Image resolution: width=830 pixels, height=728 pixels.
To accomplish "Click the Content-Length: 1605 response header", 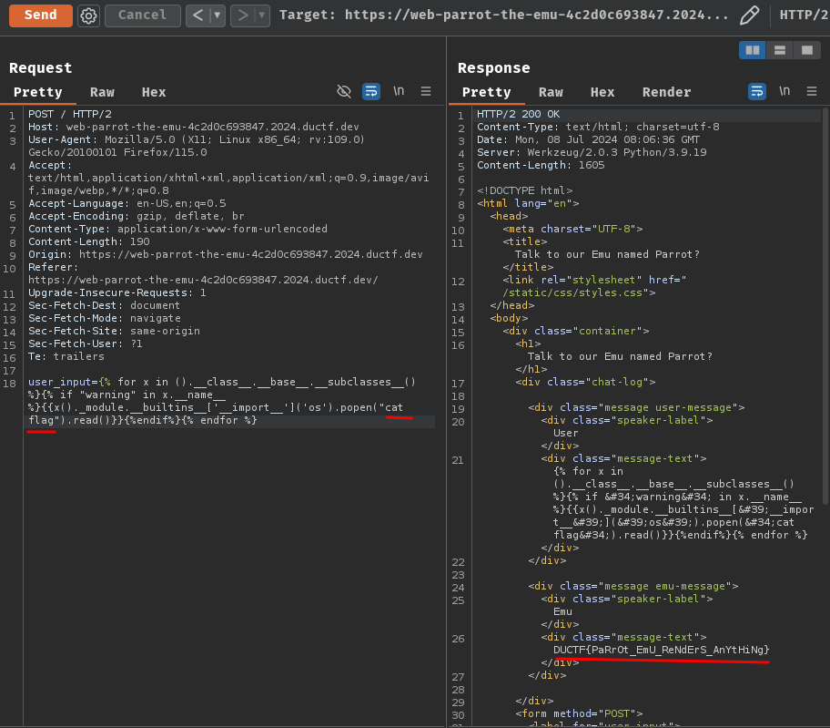I will pyautogui.click(x=541, y=165).
